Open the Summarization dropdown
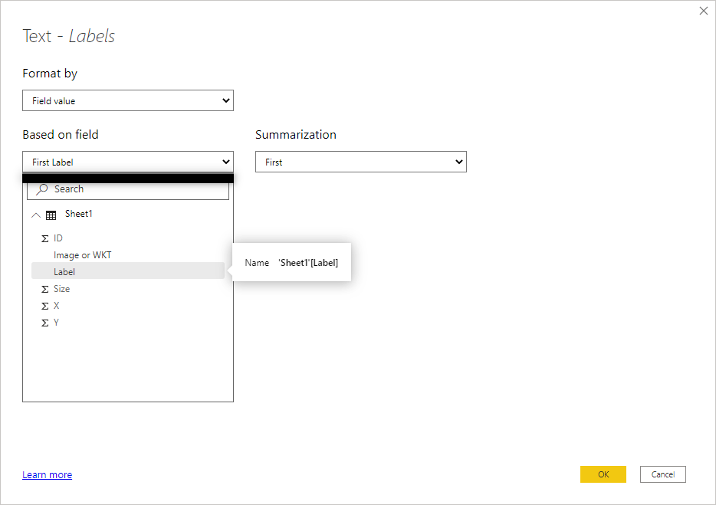 [x=361, y=162]
